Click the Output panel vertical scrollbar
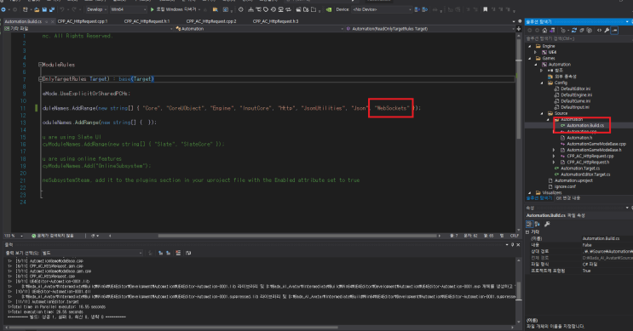The image size is (633, 331). pyautogui.click(x=519, y=290)
